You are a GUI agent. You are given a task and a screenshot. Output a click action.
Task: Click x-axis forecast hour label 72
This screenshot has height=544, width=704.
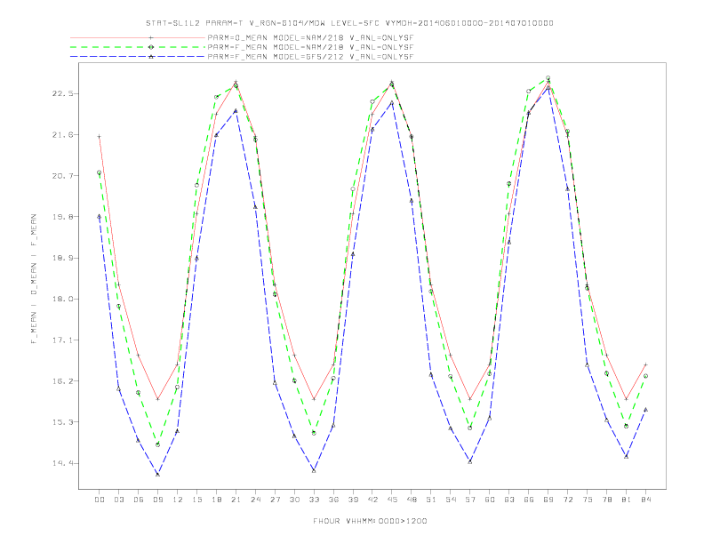coord(567,500)
